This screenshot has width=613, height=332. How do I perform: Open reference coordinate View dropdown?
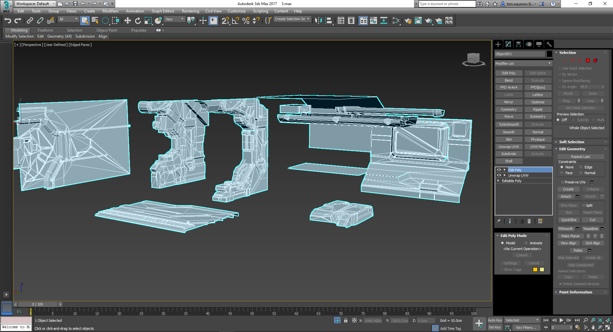pos(174,19)
